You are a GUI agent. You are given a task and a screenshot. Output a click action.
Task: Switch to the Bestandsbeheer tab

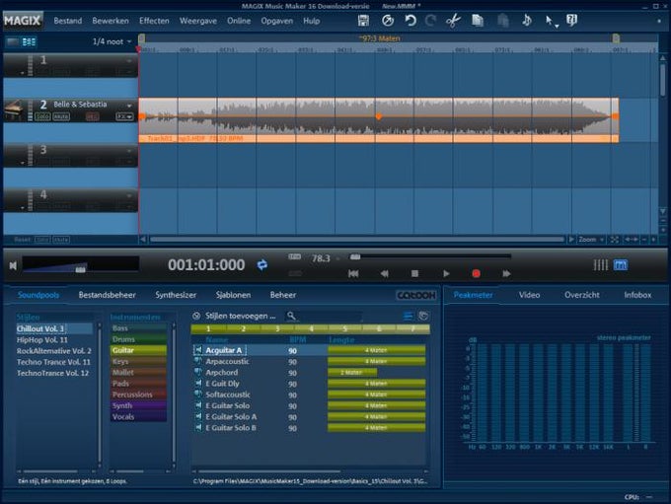point(107,295)
